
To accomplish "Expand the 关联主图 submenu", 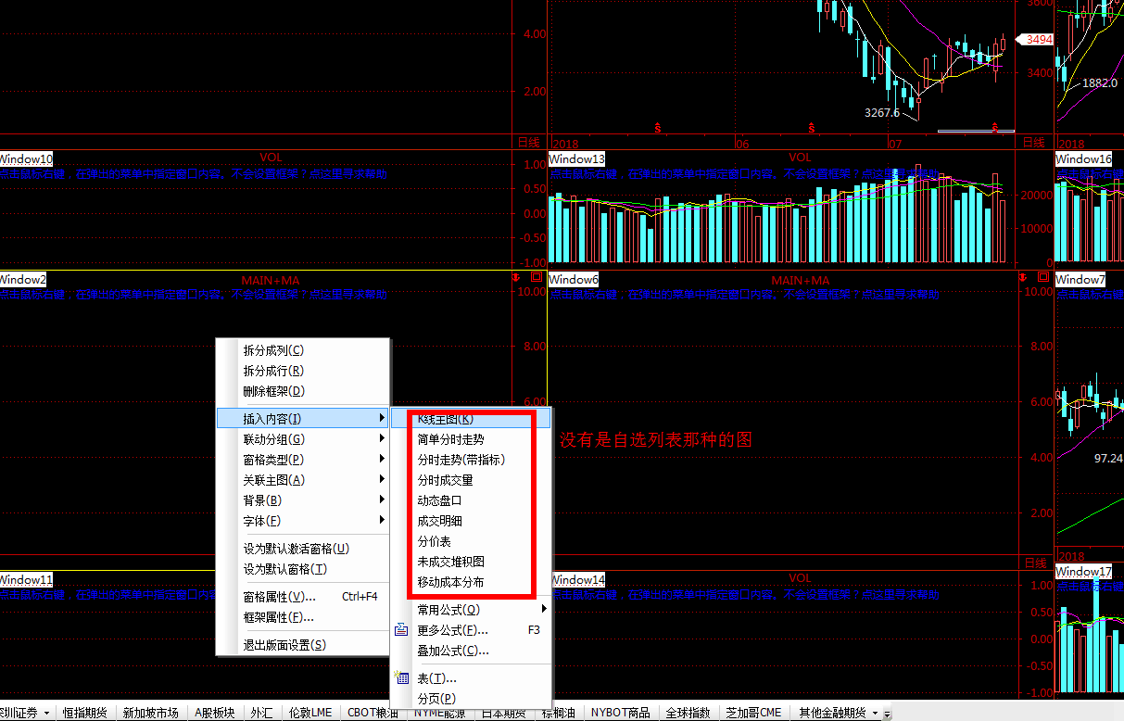I will pyautogui.click(x=382, y=480).
